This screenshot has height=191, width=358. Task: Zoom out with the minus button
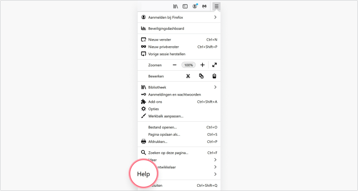tap(175, 65)
